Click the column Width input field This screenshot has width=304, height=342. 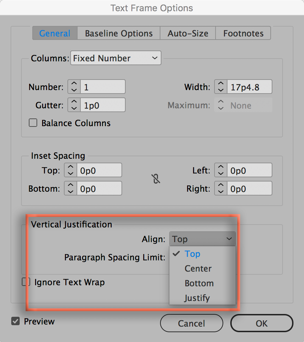(249, 87)
